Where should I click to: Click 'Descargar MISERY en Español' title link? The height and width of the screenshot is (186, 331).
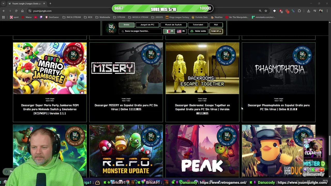[x=126, y=107]
